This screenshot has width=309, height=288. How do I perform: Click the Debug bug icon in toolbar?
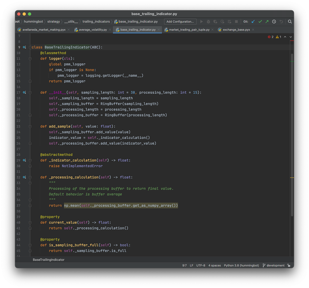pos(208,22)
